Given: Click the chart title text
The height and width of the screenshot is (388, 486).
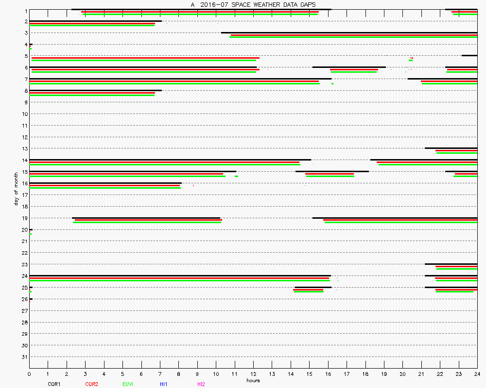Looking at the screenshot, I should point(253,4).
